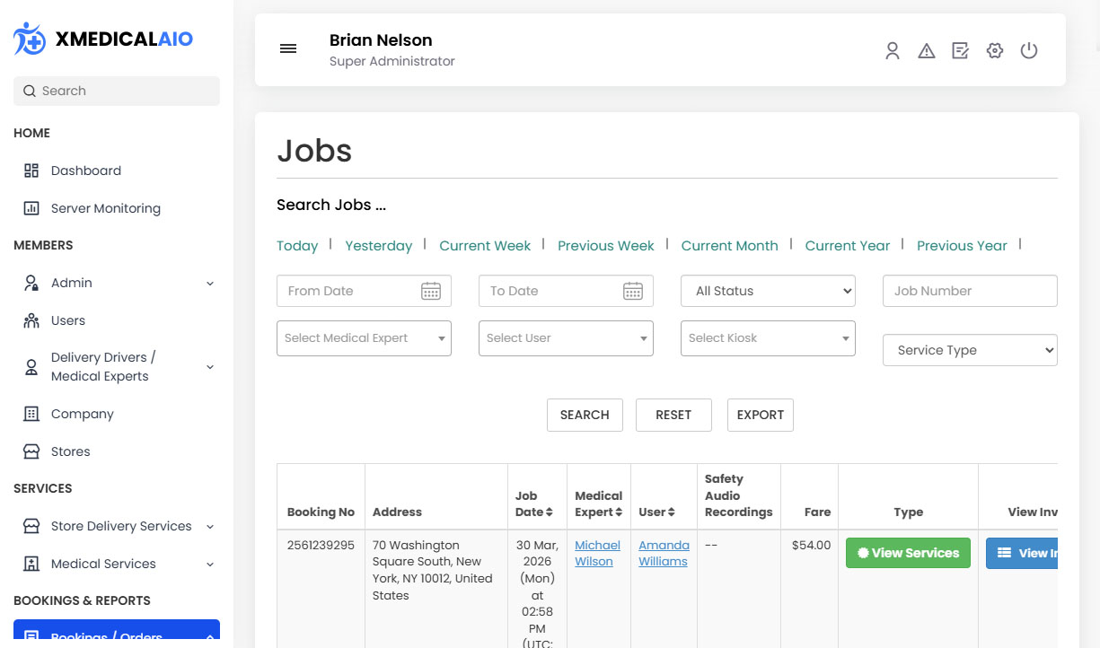Open To Date calendar picker icon
The height and width of the screenshot is (648, 1100).
[633, 291]
